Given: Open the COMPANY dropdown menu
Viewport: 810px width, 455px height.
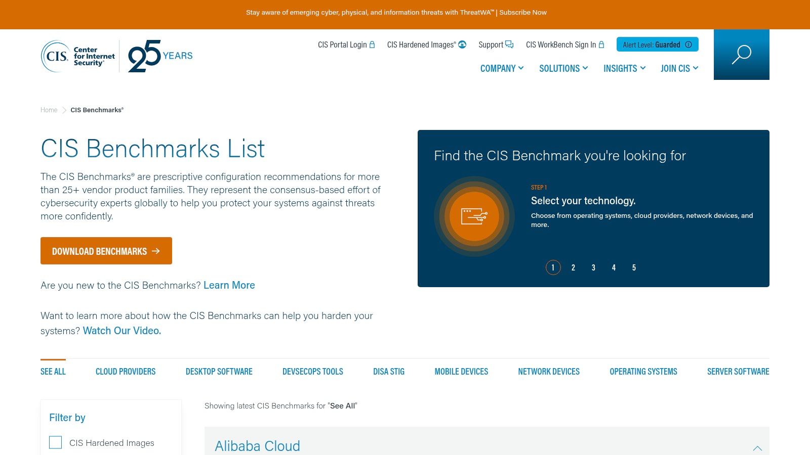Looking at the screenshot, I should (502, 68).
